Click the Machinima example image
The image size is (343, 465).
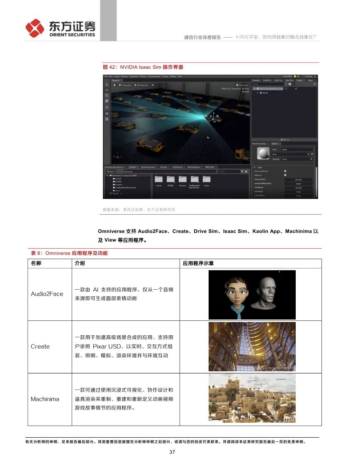click(x=252, y=398)
